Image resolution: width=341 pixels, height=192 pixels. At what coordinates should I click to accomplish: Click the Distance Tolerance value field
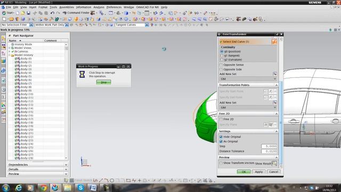269,151
